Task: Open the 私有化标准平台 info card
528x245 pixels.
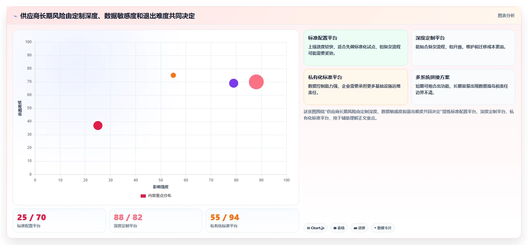Action: (x=356, y=87)
